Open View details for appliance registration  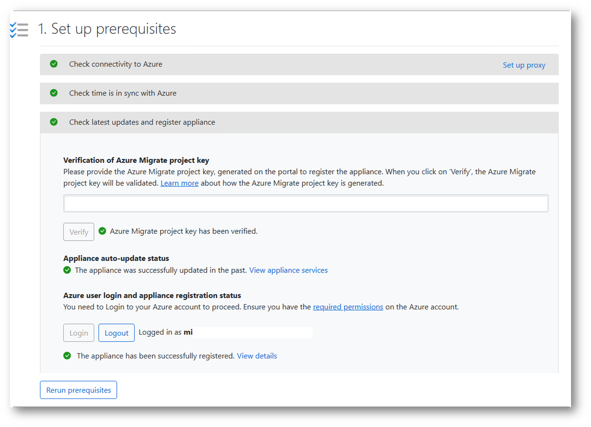[x=257, y=356]
